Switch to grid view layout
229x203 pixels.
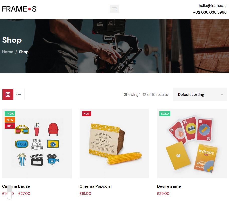[x=8, y=94]
